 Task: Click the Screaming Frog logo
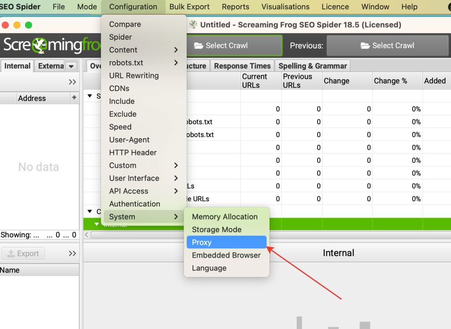tap(48, 45)
